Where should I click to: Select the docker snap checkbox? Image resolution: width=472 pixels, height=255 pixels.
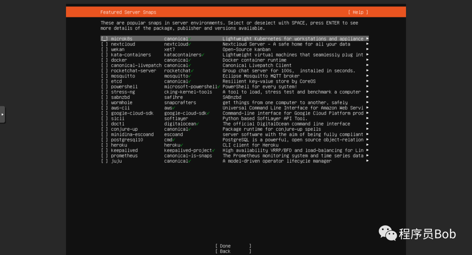click(104, 60)
